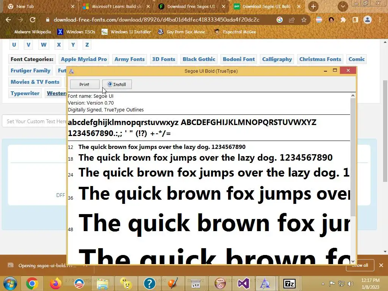Open the Calligraphy category

pyautogui.click(x=277, y=59)
